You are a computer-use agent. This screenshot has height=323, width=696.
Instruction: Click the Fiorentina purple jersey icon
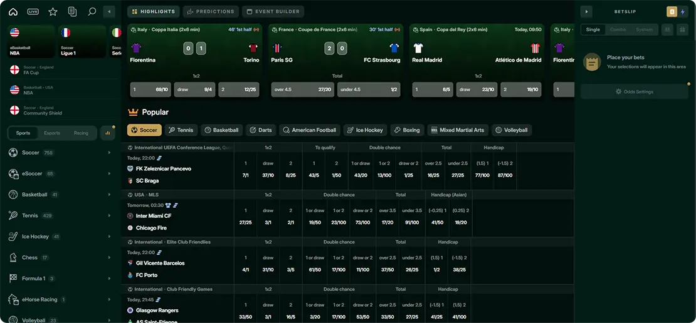(x=136, y=48)
